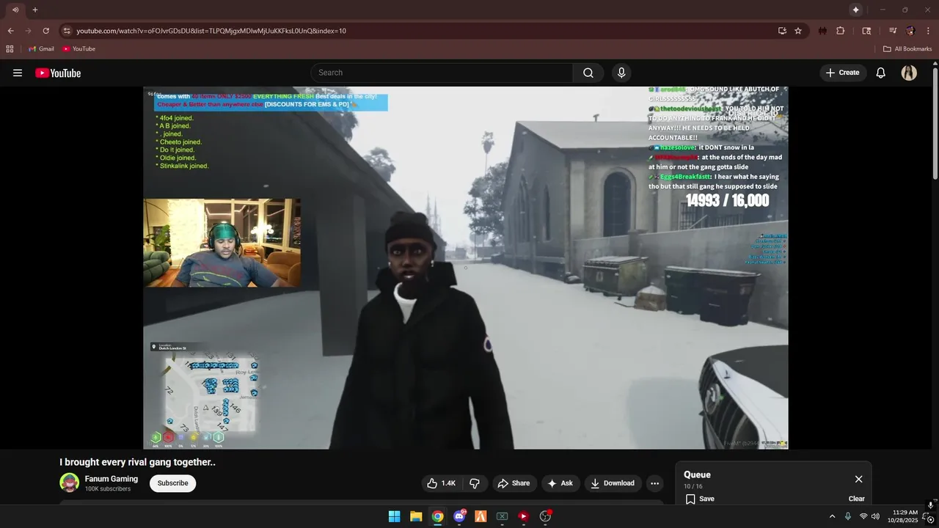
Task: Subscribe to Fanum Gaming
Action: [x=172, y=483]
